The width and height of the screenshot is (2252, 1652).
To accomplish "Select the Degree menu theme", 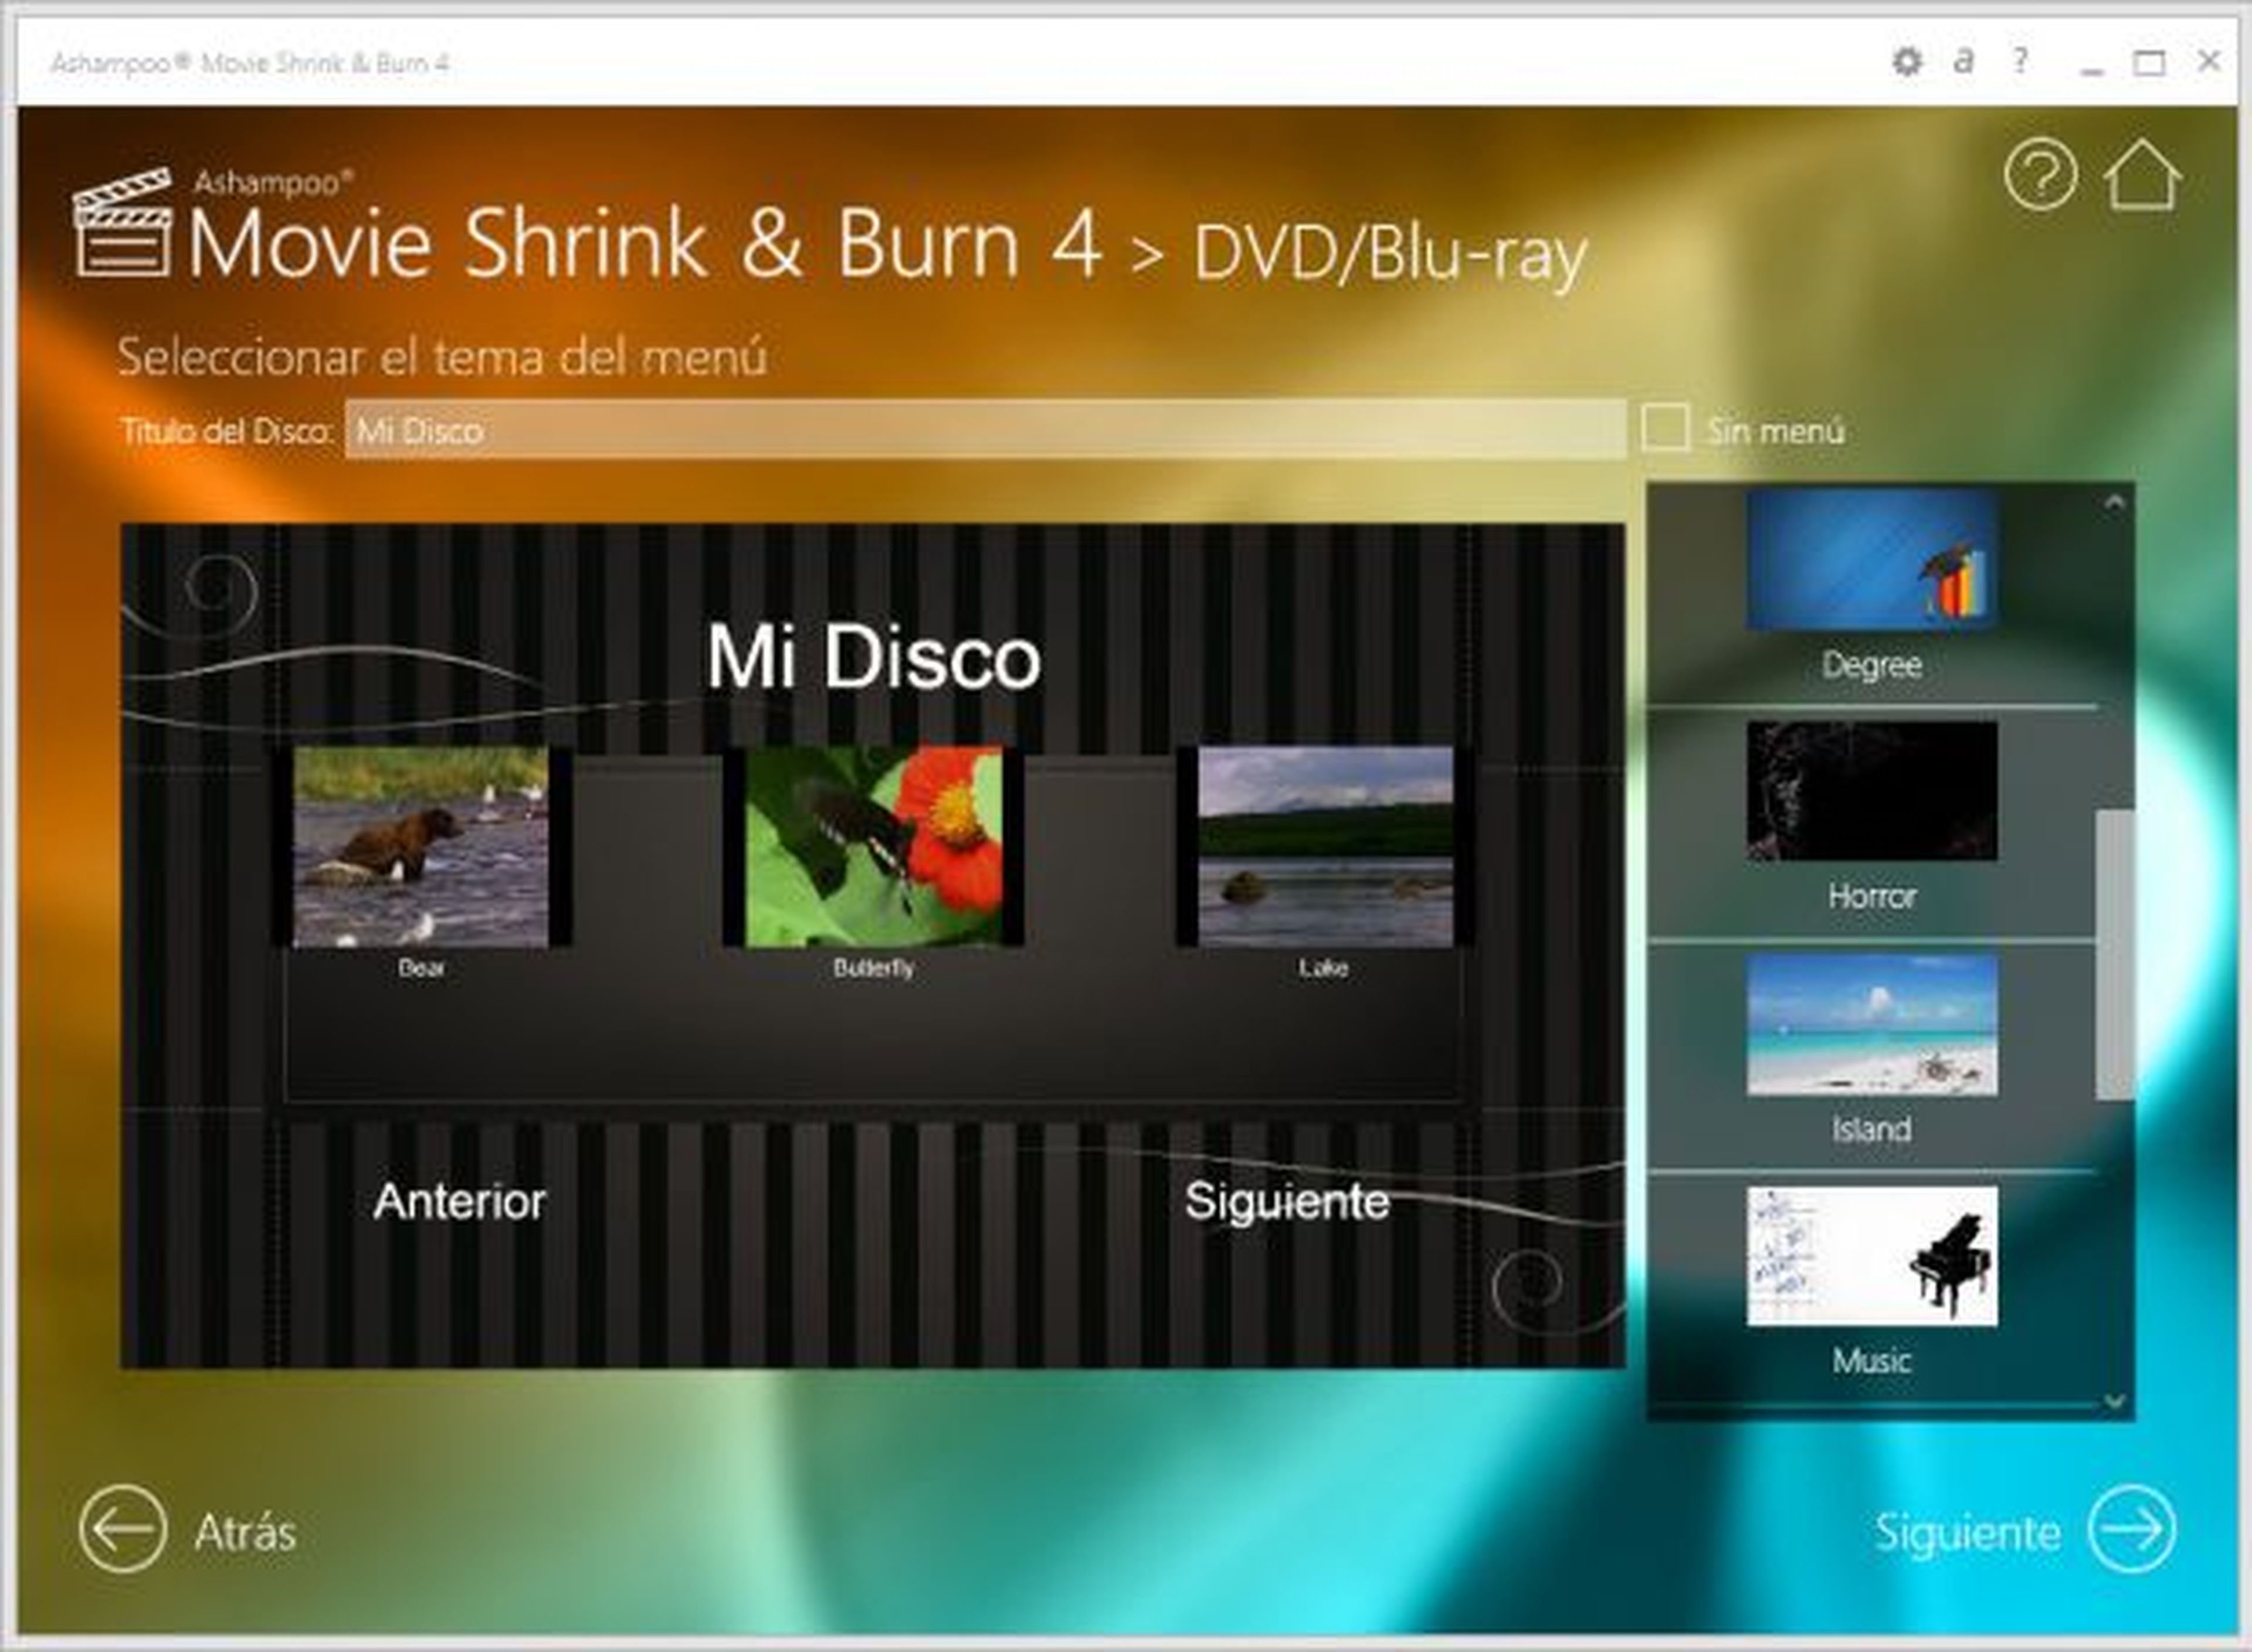I will [1871, 560].
